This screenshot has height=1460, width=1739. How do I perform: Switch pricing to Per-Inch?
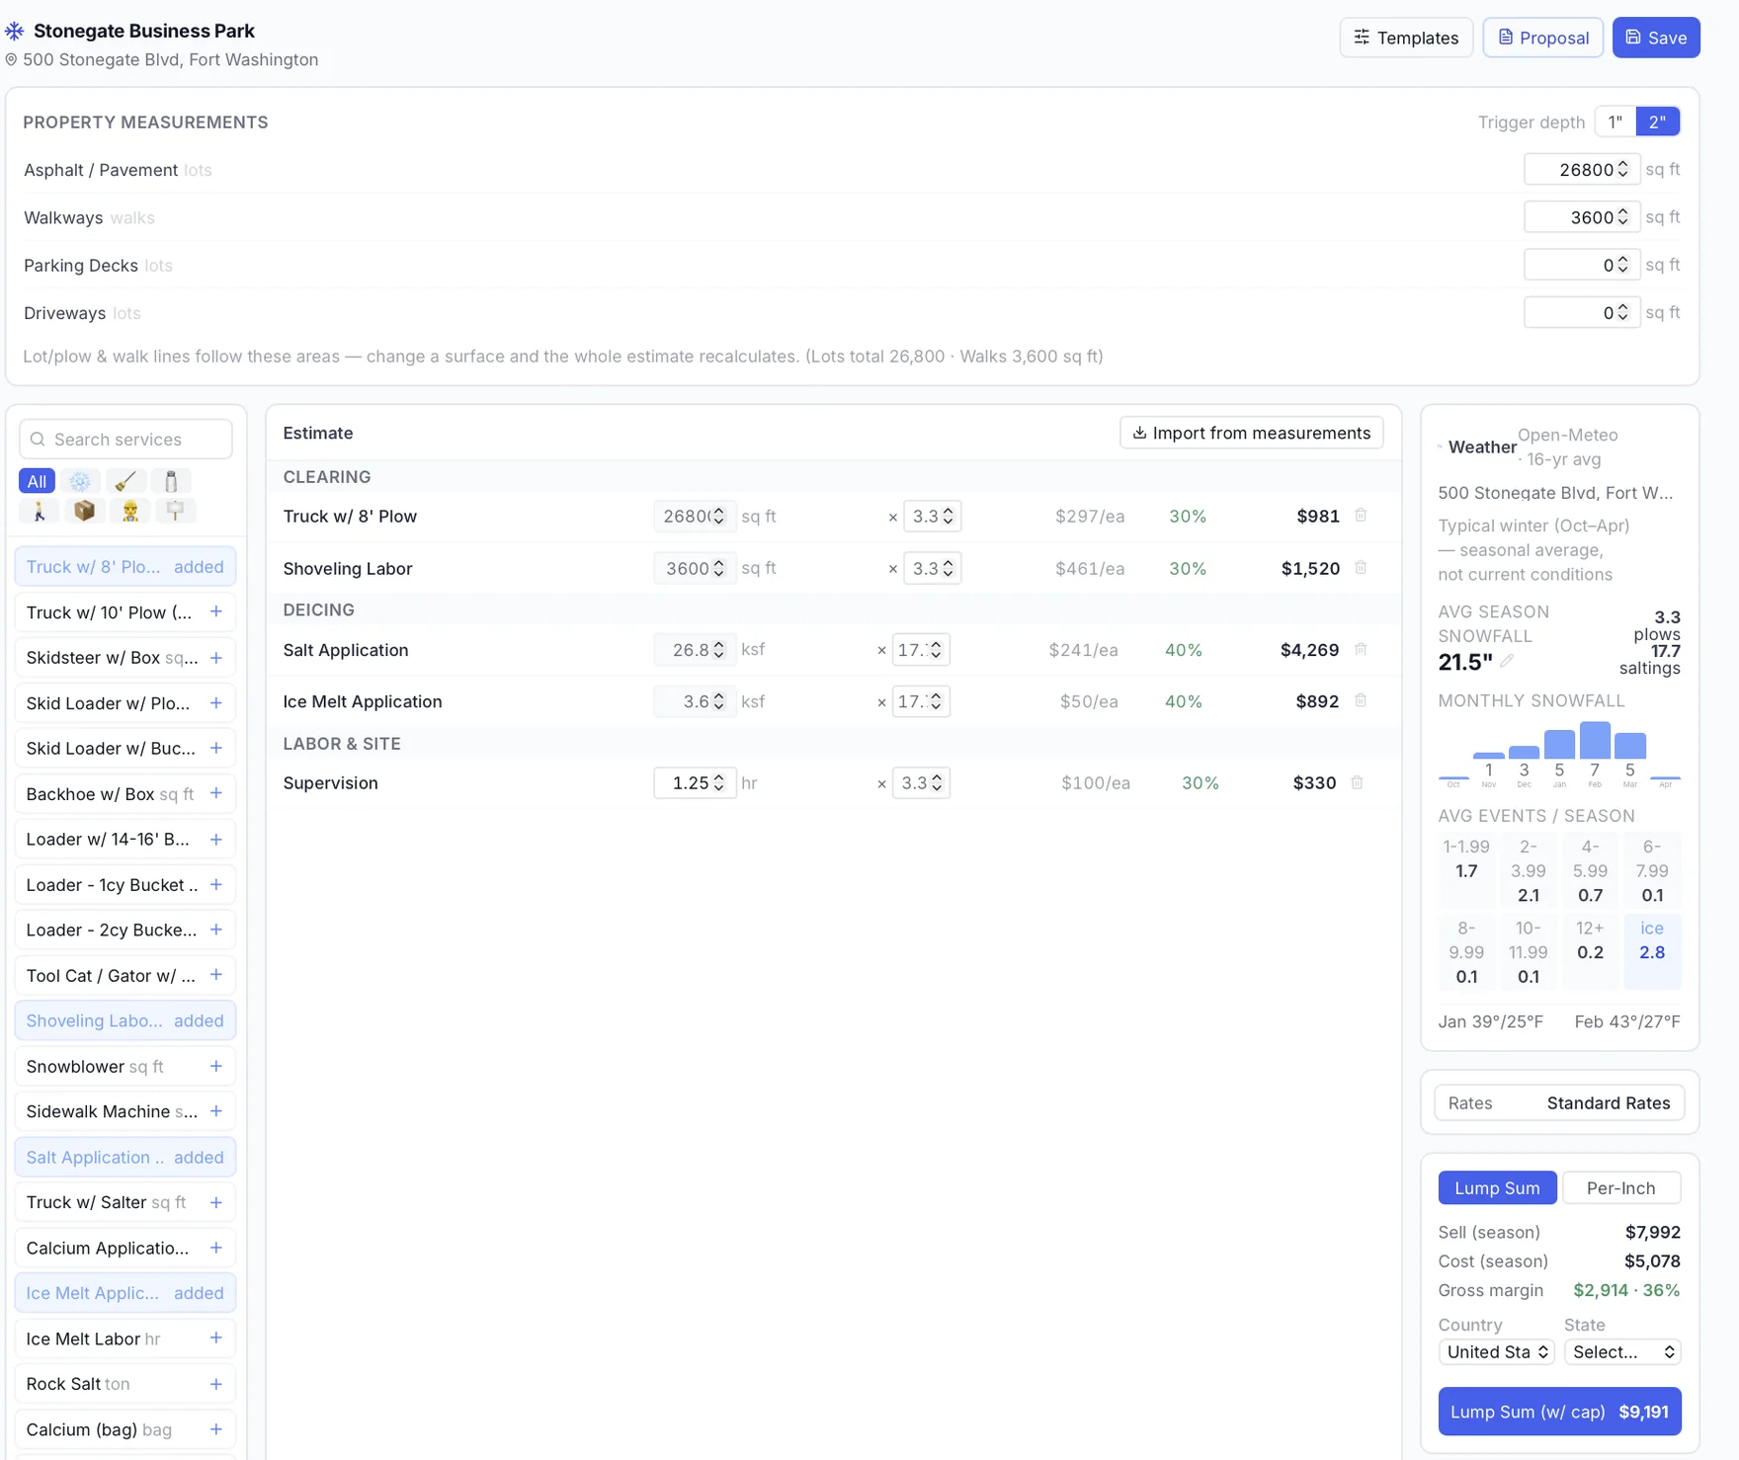tap(1620, 1188)
